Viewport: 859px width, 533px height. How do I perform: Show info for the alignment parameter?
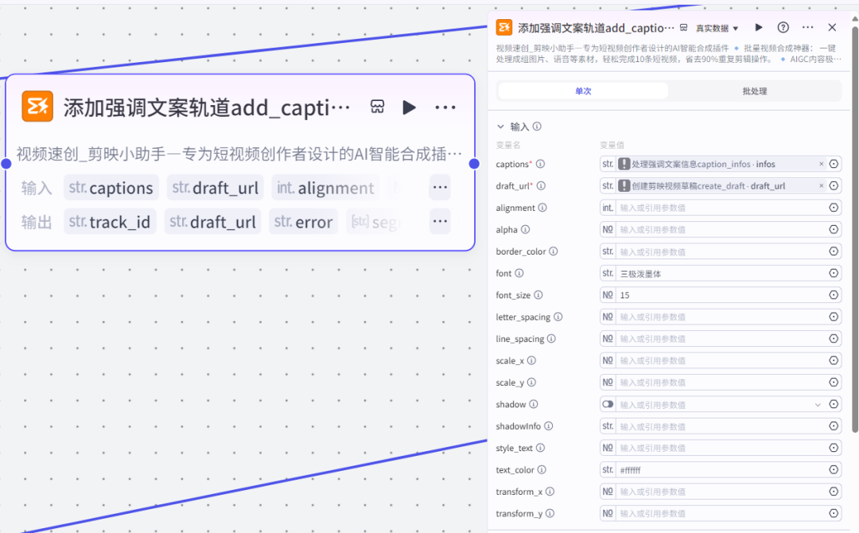pyautogui.click(x=542, y=208)
